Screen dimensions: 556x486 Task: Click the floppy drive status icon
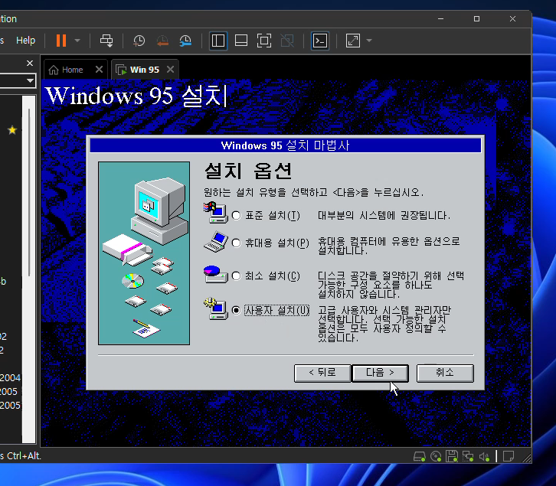point(452,457)
